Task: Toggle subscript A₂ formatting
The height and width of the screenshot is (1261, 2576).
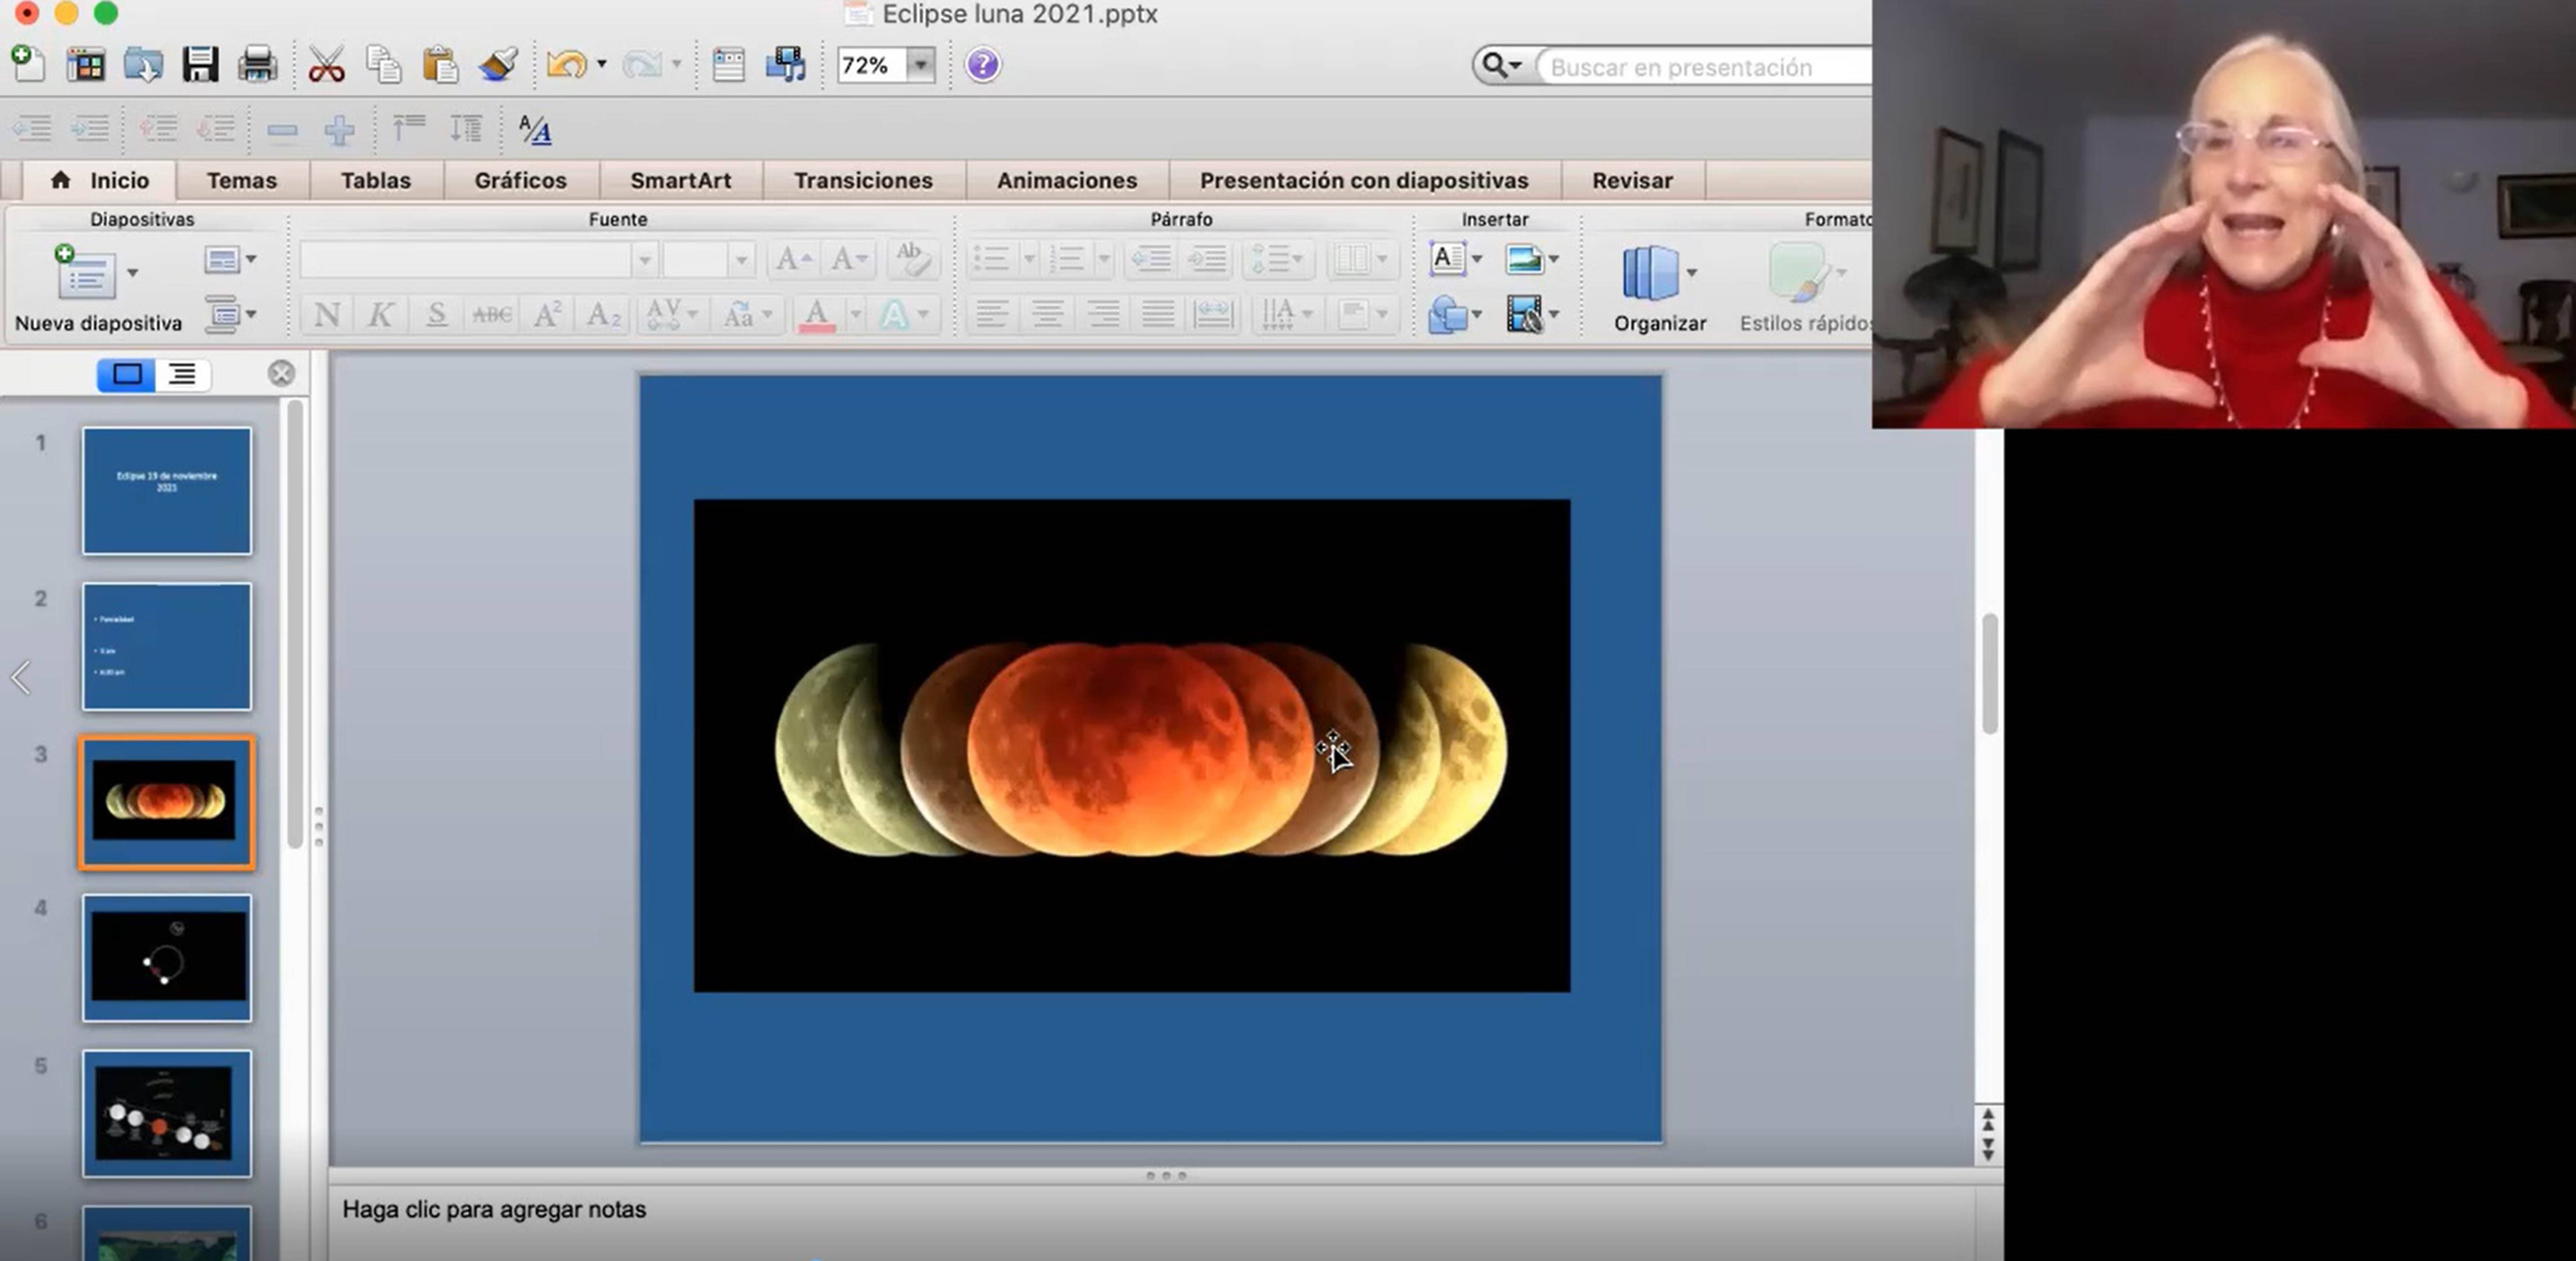Action: point(603,316)
